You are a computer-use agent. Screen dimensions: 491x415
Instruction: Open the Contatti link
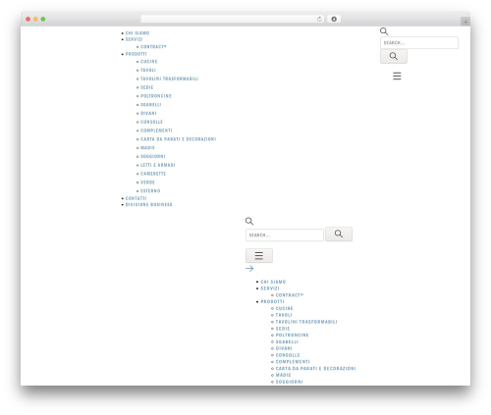136,198
